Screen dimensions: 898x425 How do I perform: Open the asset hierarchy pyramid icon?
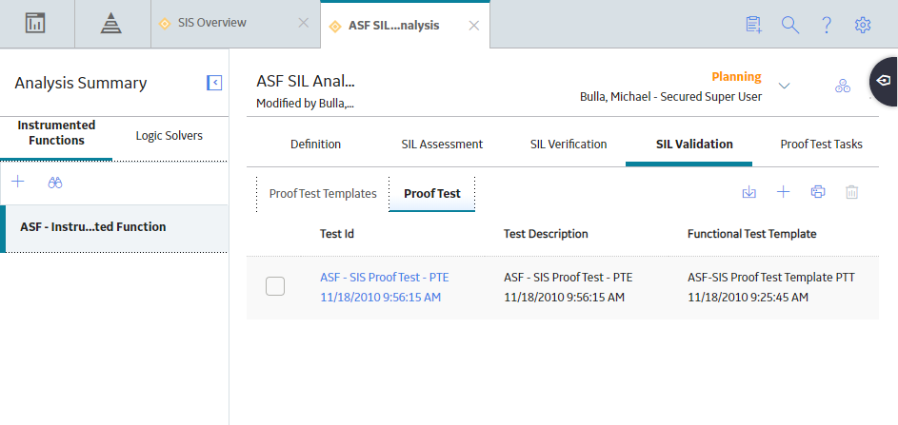click(111, 24)
